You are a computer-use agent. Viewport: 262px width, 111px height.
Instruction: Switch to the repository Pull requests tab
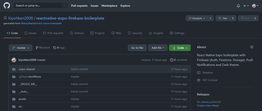click(x=53, y=33)
